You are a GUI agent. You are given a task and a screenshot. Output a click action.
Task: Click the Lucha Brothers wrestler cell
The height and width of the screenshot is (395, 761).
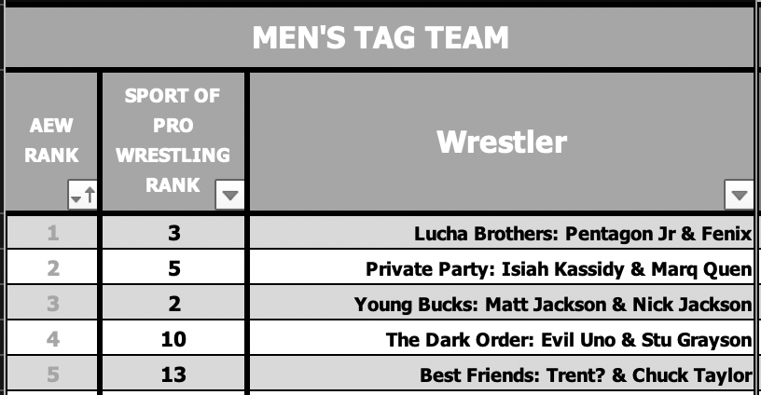[x=502, y=233]
